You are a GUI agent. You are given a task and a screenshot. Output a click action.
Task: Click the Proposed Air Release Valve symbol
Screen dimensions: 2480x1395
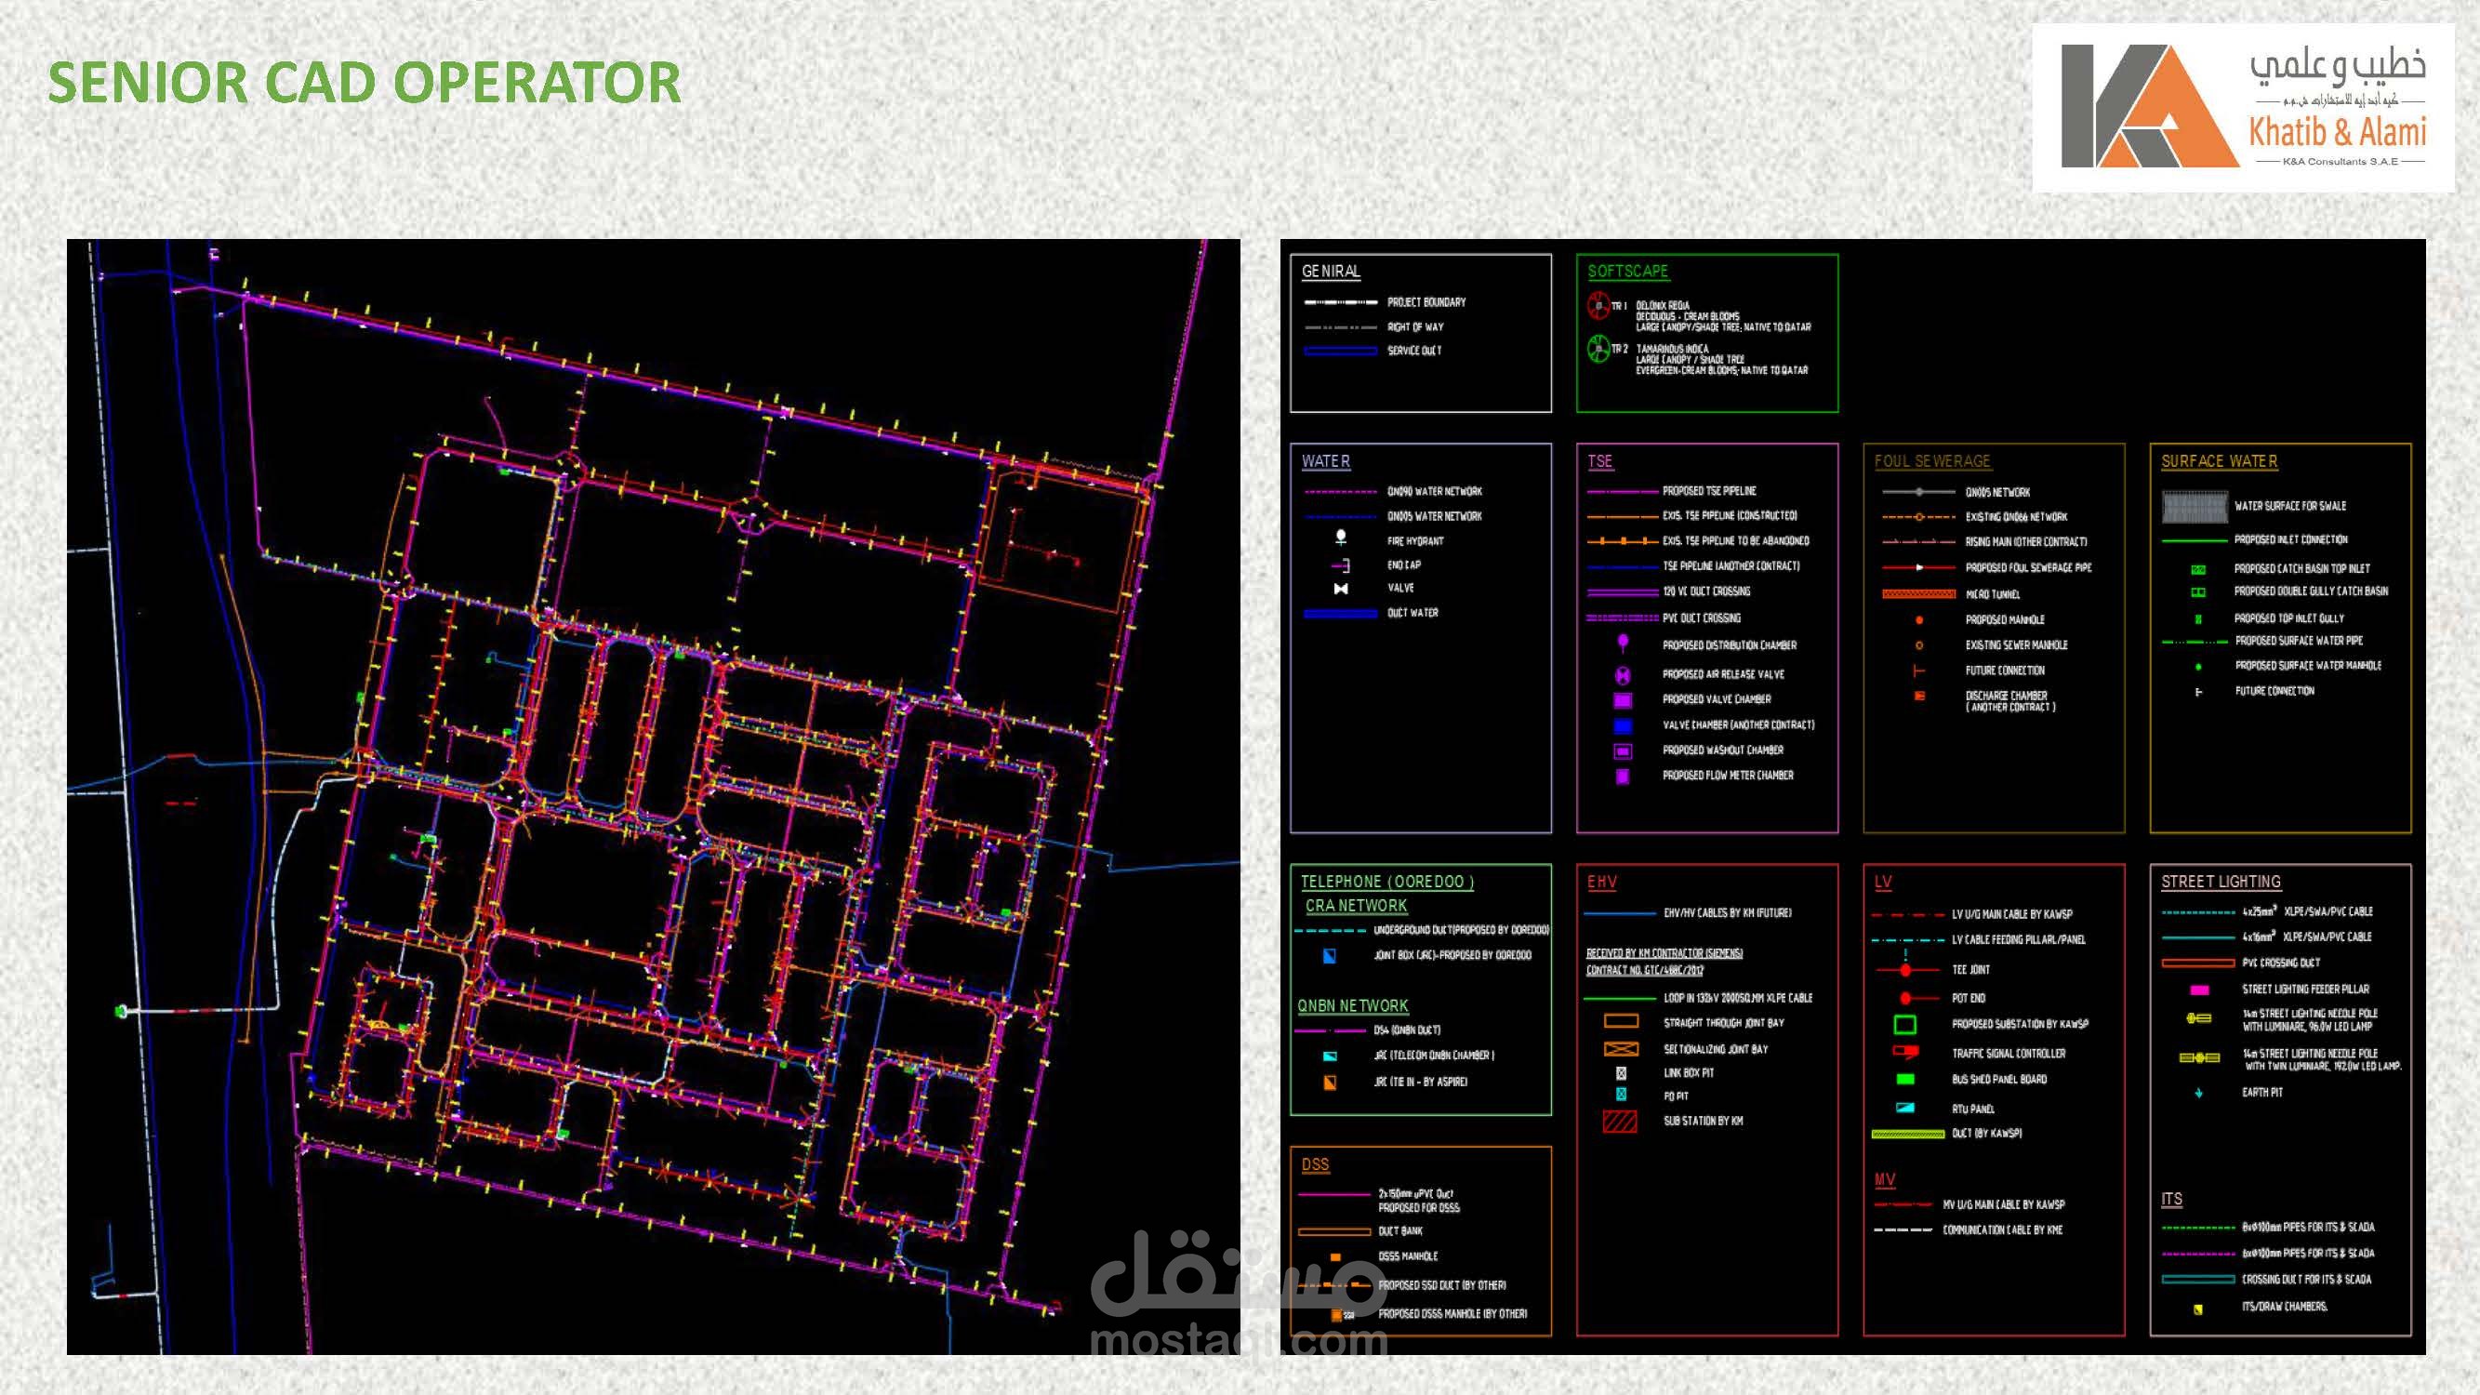1624,675
